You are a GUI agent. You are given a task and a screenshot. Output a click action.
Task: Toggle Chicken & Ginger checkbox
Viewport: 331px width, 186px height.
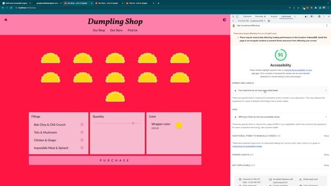pos(82,140)
